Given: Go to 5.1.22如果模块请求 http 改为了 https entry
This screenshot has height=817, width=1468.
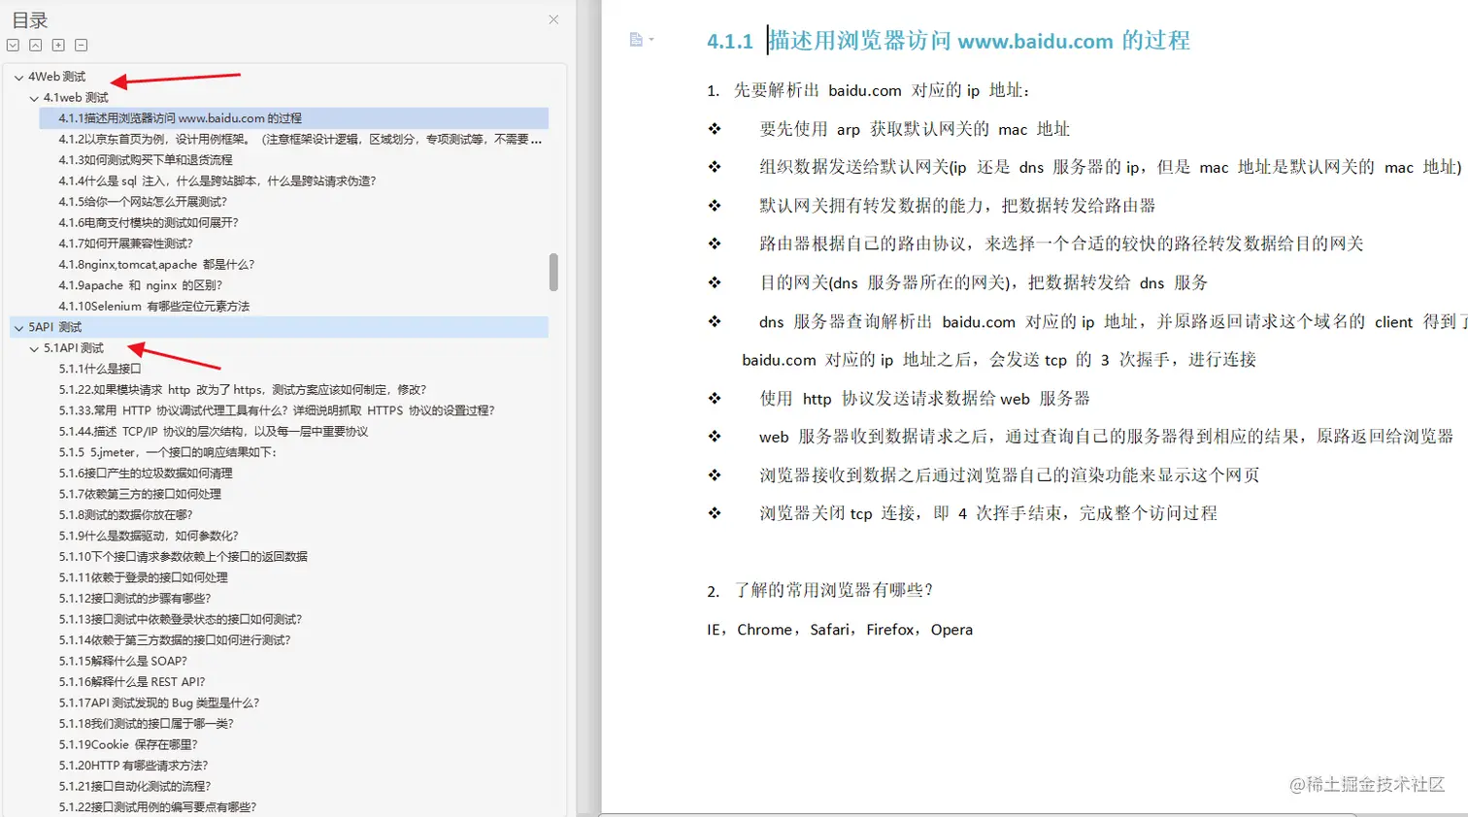Looking at the screenshot, I should coord(243,389).
